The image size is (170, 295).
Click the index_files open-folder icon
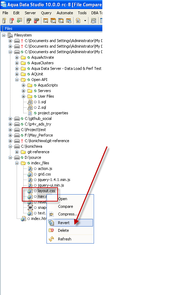tap(24, 163)
